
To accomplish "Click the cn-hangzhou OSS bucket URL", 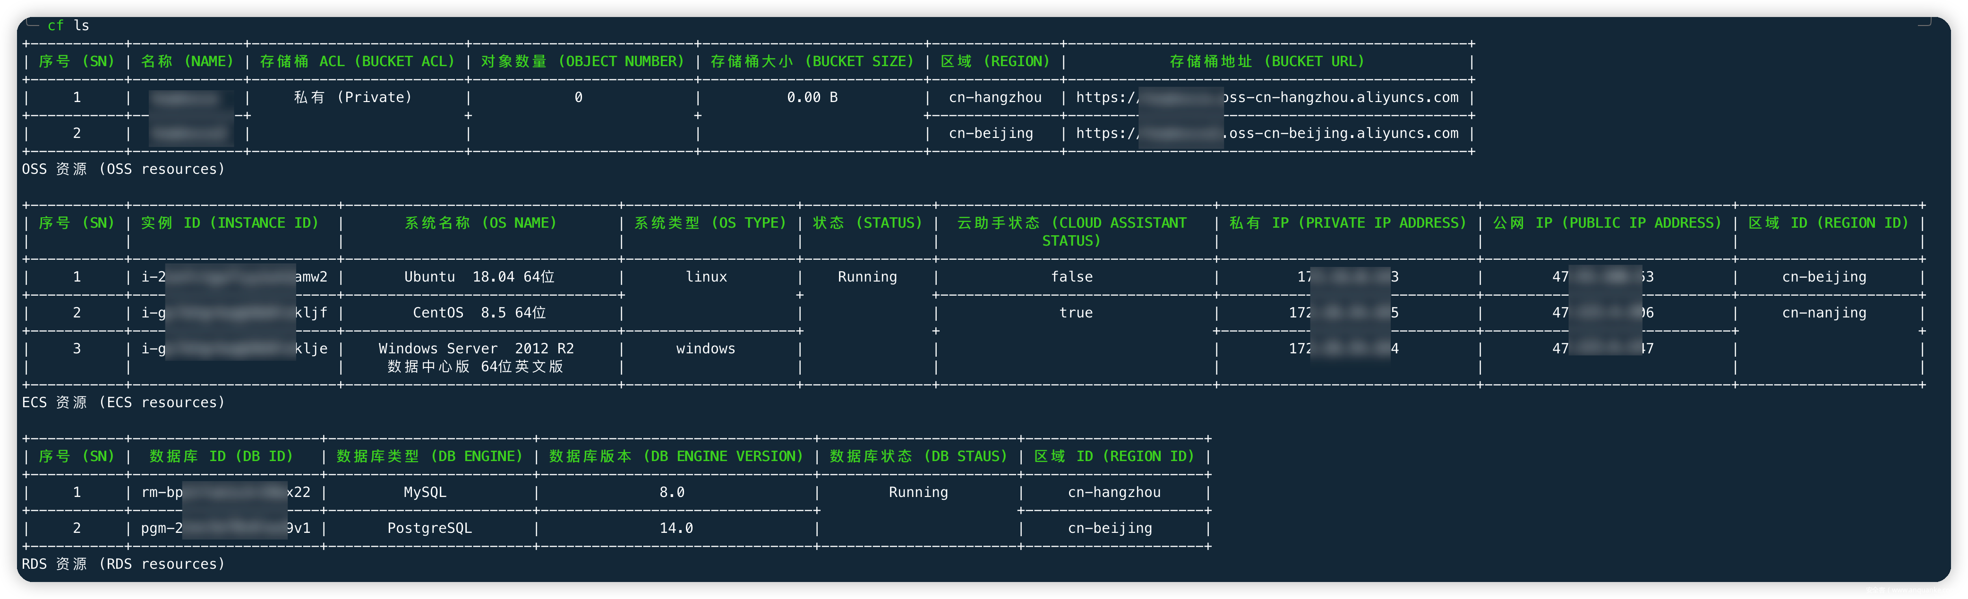I will click(x=1266, y=98).
